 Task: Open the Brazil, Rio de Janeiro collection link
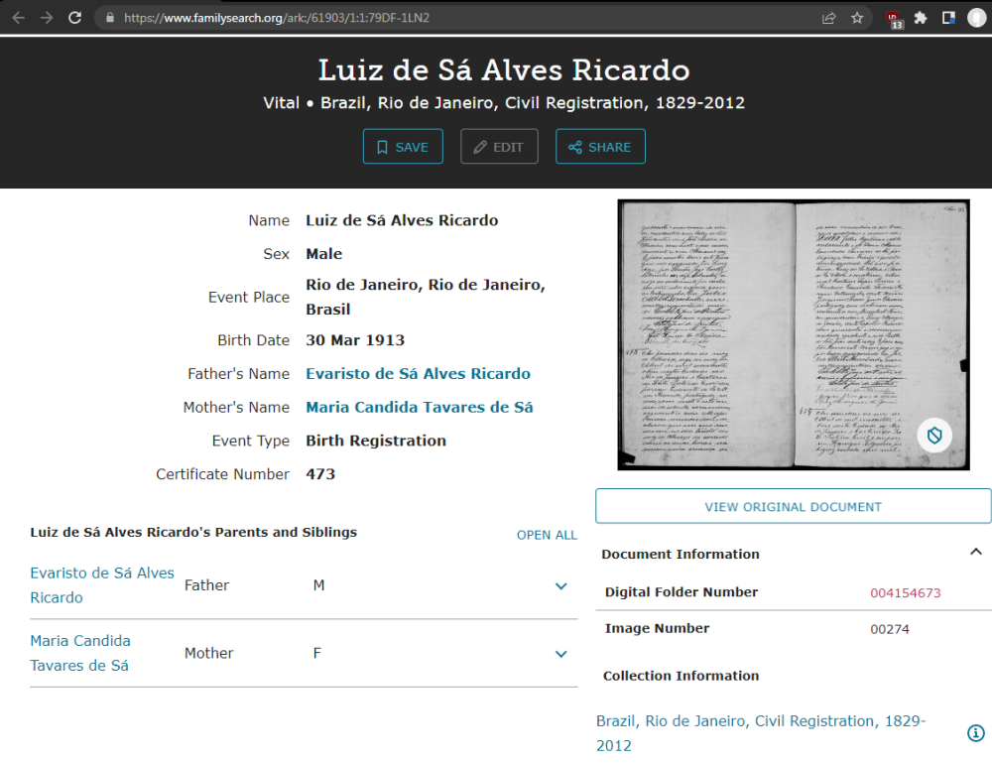click(760, 720)
